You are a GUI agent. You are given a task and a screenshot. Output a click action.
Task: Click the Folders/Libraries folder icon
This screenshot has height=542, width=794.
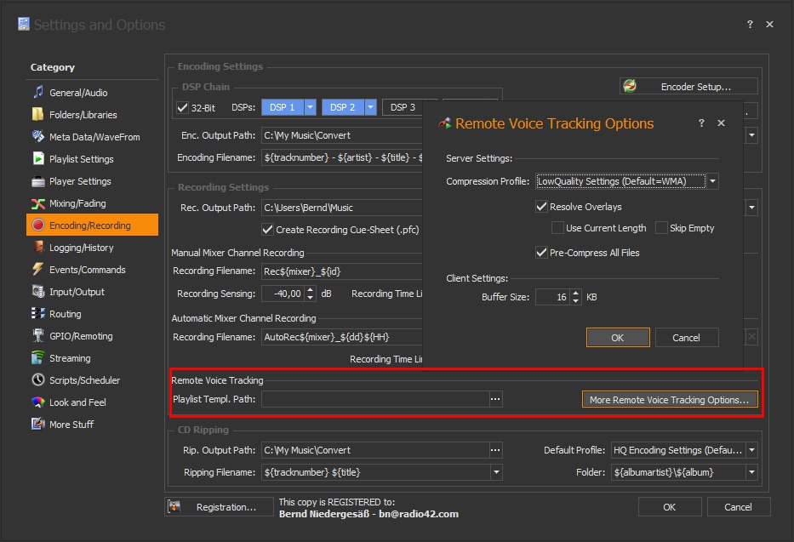38,114
